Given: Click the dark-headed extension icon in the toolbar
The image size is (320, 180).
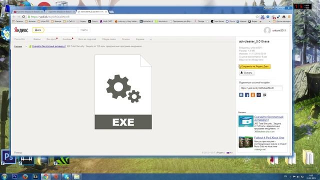Looking at the screenshot, I should [283, 17].
